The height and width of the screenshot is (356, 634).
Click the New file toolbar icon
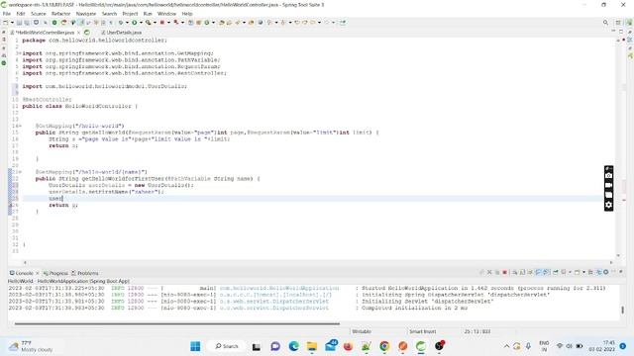[5, 23]
